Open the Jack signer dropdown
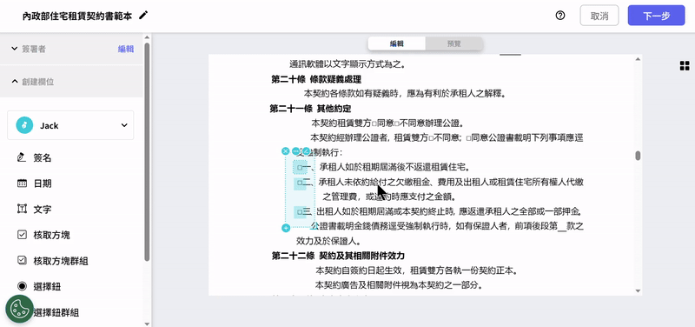695x327 pixels. click(70, 125)
